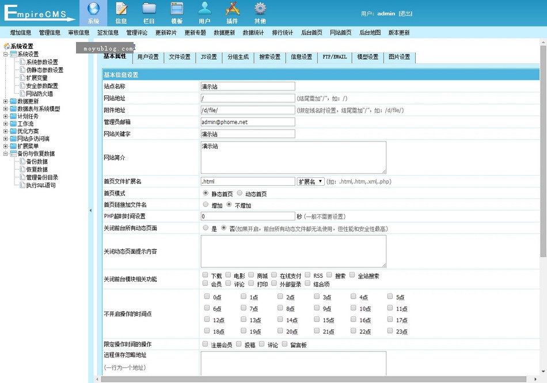
Task: Collapse the 系统设置 tree node
Action: 6,54
